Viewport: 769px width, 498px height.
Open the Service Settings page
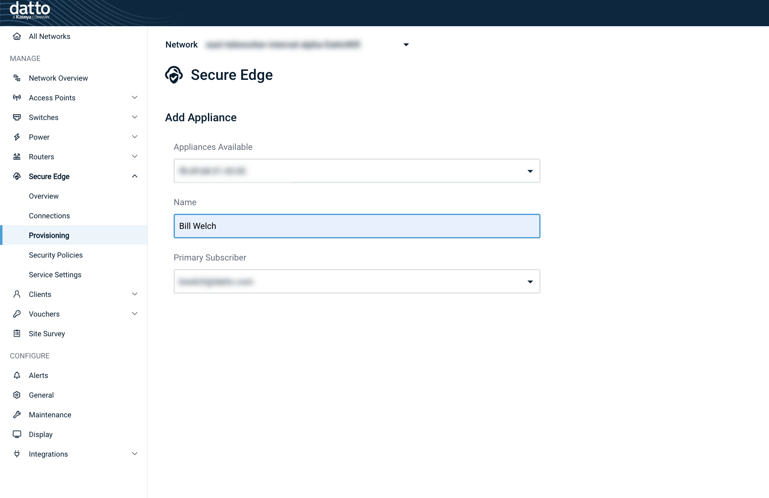coord(55,274)
